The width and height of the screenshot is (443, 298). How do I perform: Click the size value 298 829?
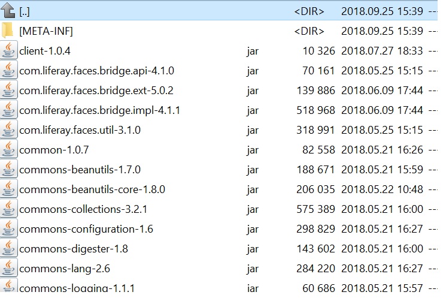coord(315,229)
